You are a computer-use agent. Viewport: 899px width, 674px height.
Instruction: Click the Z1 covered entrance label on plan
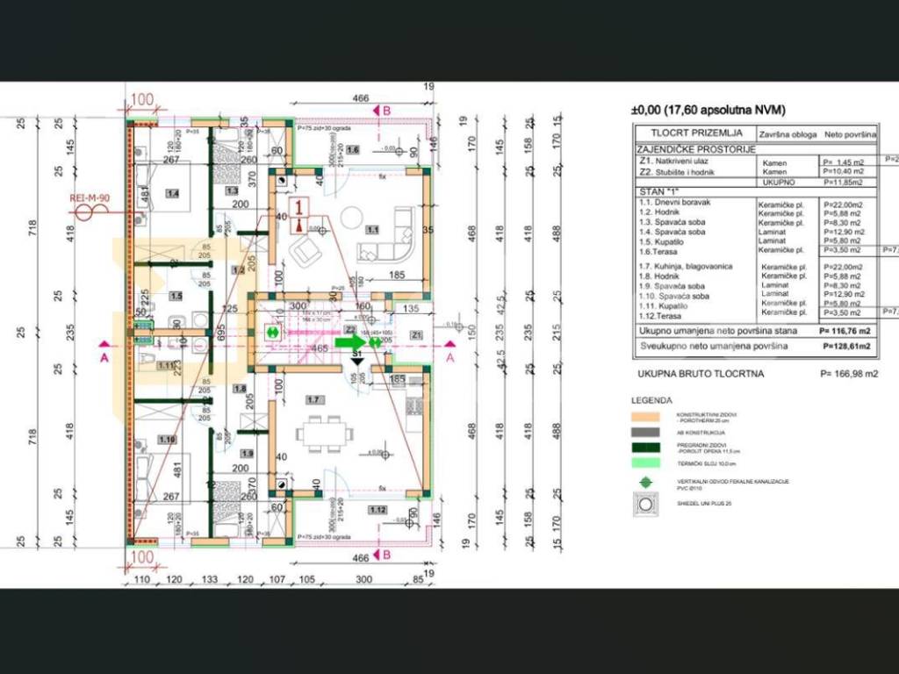click(417, 333)
